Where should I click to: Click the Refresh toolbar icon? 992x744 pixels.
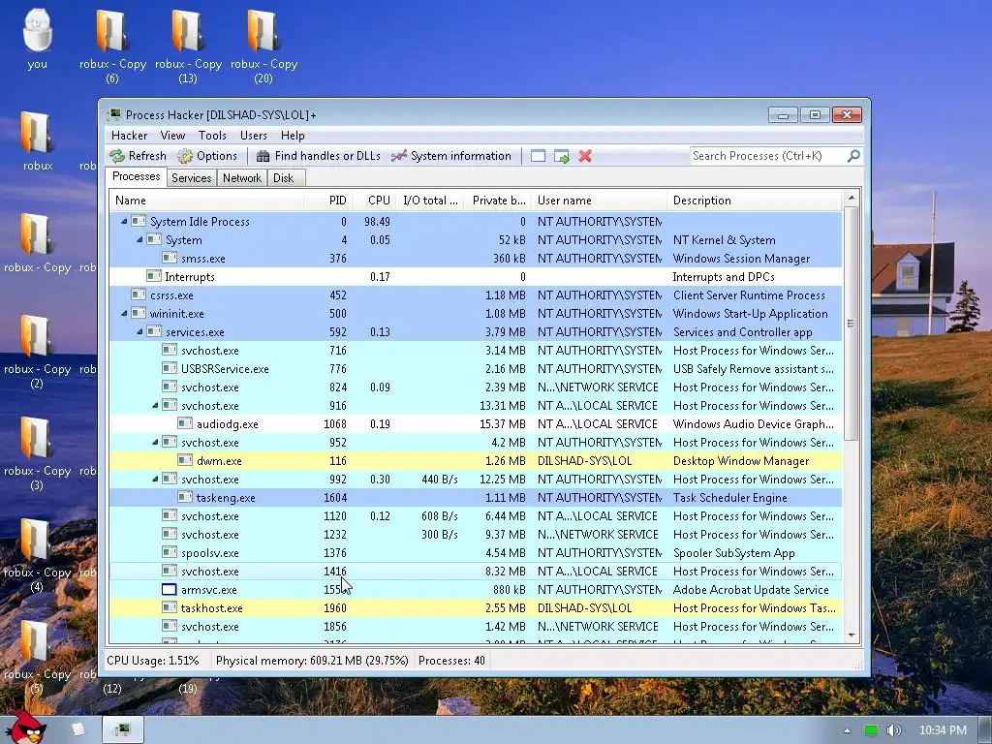click(x=117, y=156)
